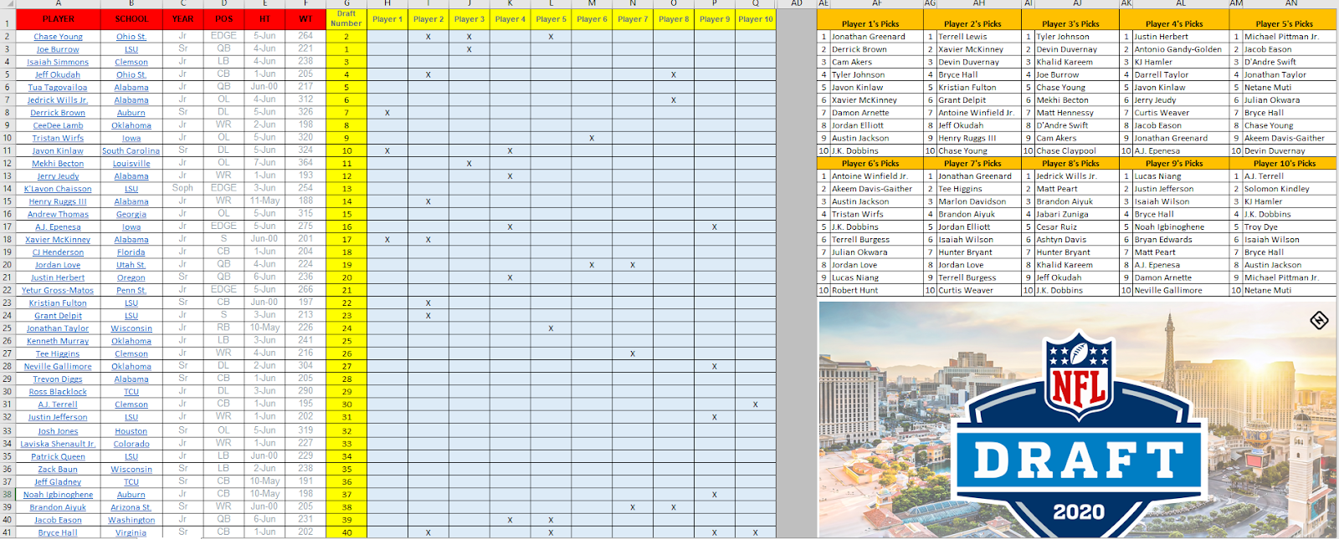Select the Player 10's Picks heading
Image resolution: width=1339 pixels, height=539 pixels.
coord(1284,163)
